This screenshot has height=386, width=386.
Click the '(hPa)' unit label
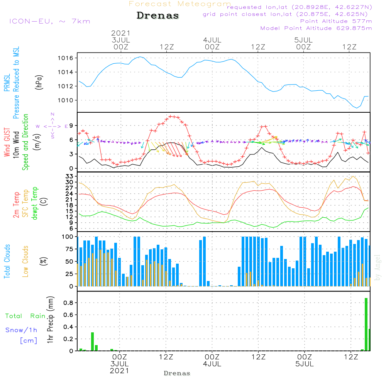[x=39, y=83]
